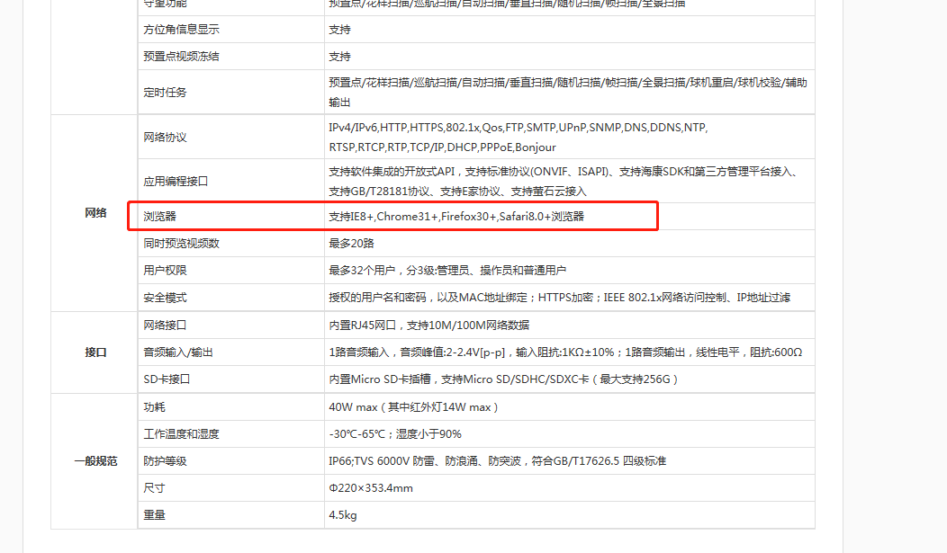The height and width of the screenshot is (553, 947).
Task: Click the 音频输入/输出 row label
Action: [x=178, y=352]
